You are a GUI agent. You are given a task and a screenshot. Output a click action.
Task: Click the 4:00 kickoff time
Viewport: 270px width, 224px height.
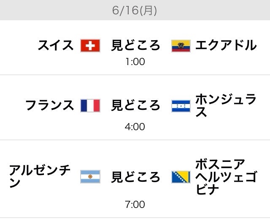coord(135,126)
